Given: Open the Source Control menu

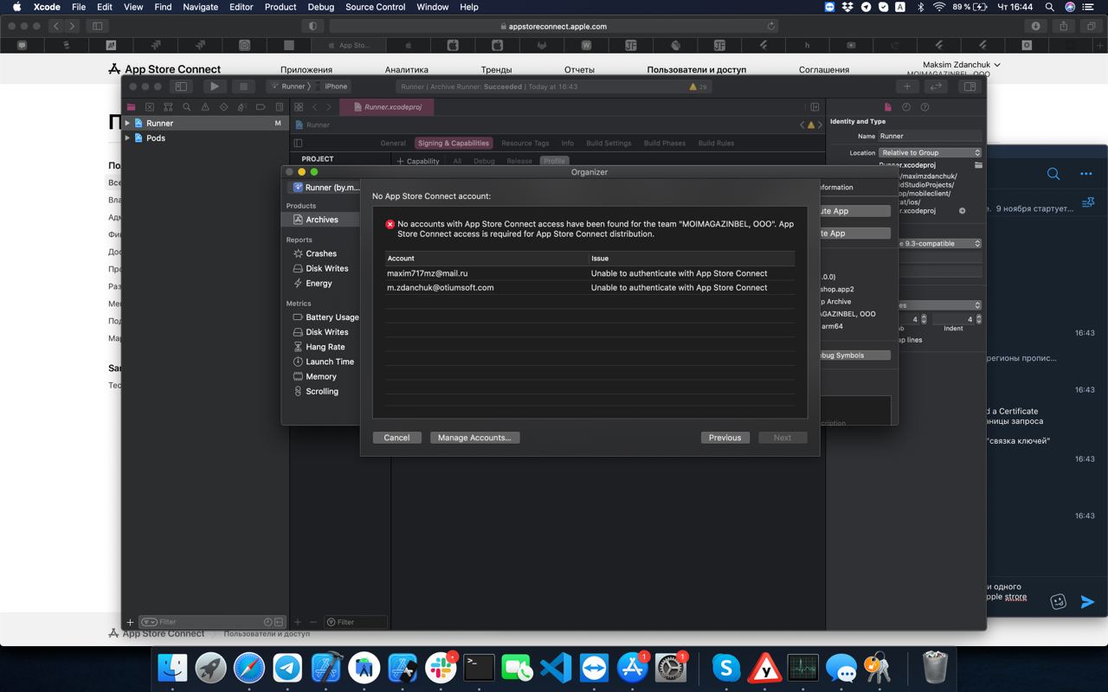Looking at the screenshot, I should click(375, 7).
